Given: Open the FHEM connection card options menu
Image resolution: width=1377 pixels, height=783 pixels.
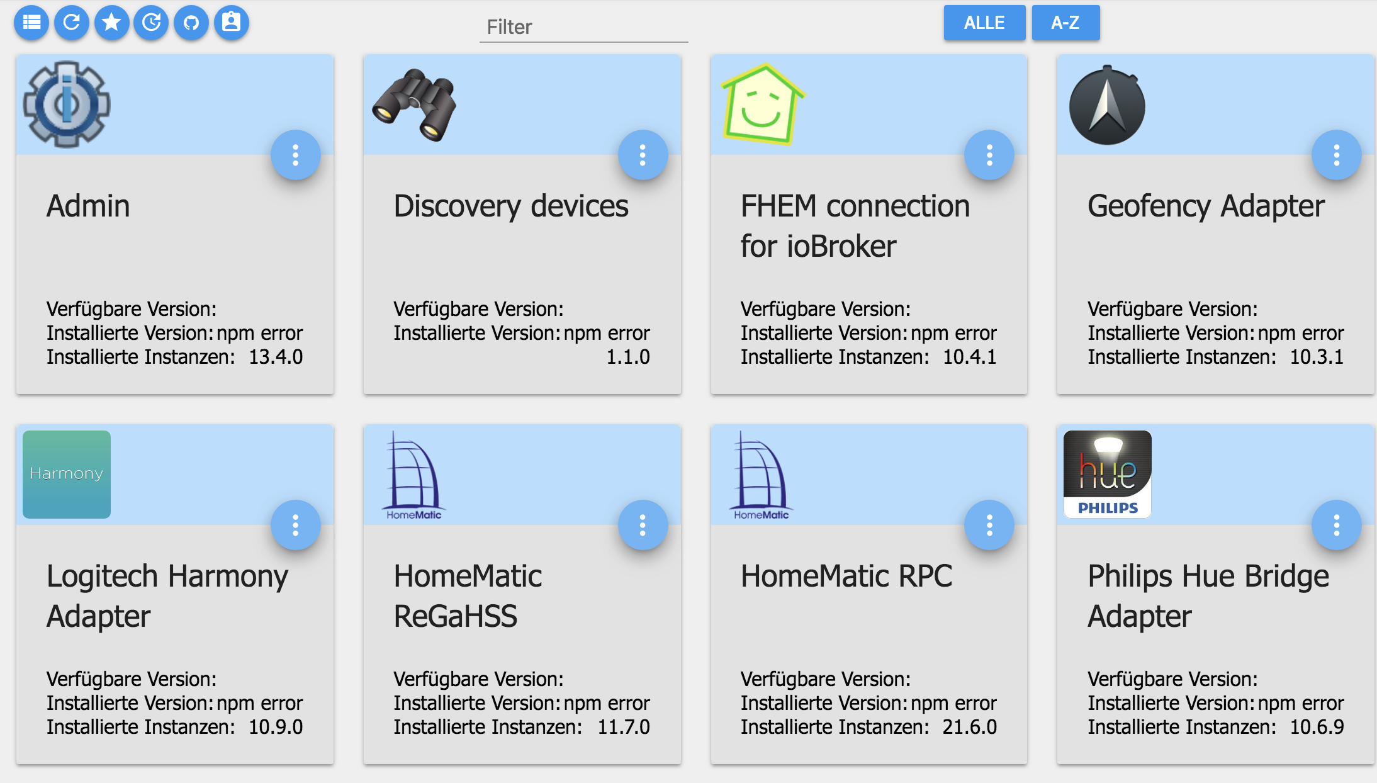Looking at the screenshot, I should pyautogui.click(x=989, y=155).
